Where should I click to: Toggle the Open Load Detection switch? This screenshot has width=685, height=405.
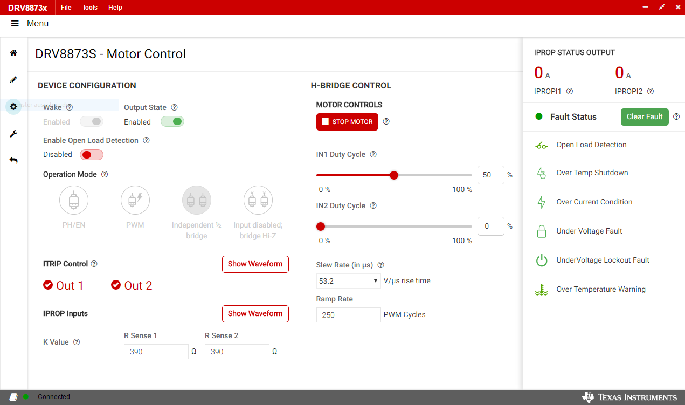click(92, 155)
